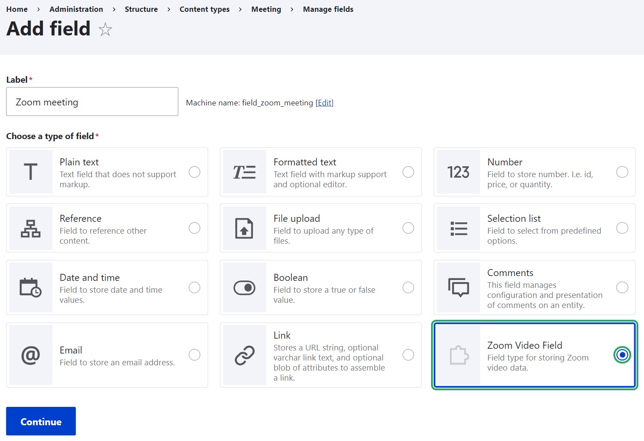Navigate to Structure breadcrumb
The width and height of the screenshot is (644, 441).
(x=141, y=9)
